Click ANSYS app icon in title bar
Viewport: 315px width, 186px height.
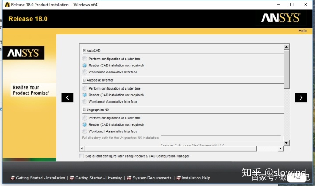pos(7,5)
